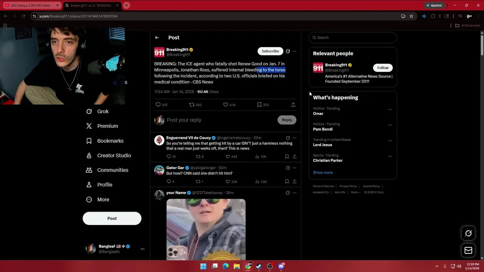Bookmark this page with the star icon
The width and height of the screenshot is (484, 272).
click(x=411, y=16)
